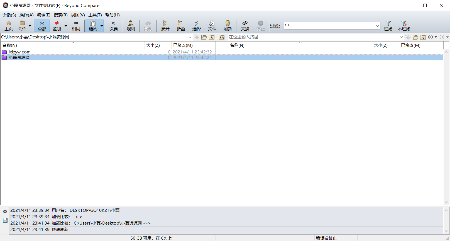Expand the left path history dropdown
The width and height of the screenshot is (450, 241).
(190, 37)
